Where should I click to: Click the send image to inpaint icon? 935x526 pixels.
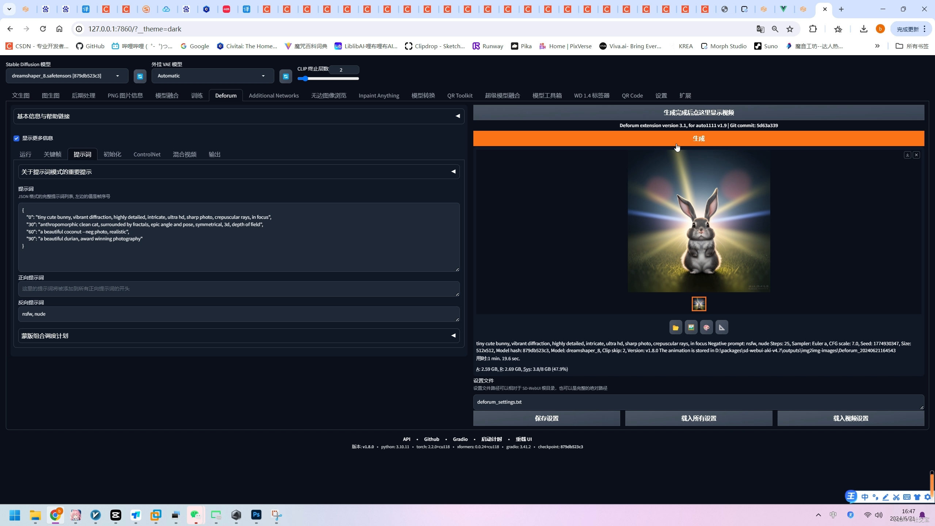click(x=706, y=328)
